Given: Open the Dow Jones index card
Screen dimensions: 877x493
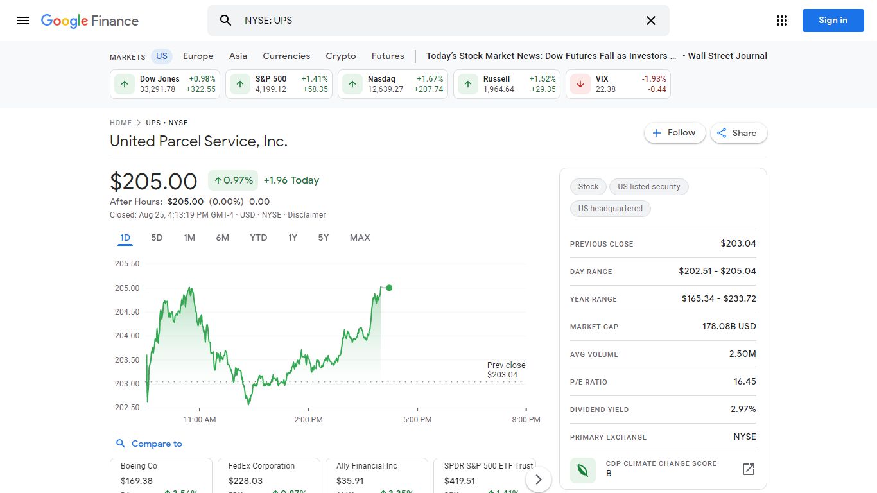Looking at the screenshot, I should (165, 84).
